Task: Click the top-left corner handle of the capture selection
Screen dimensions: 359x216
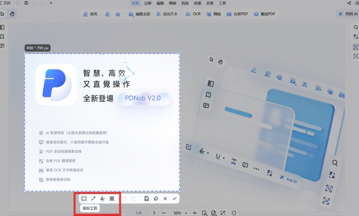Action: tap(25, 54)
